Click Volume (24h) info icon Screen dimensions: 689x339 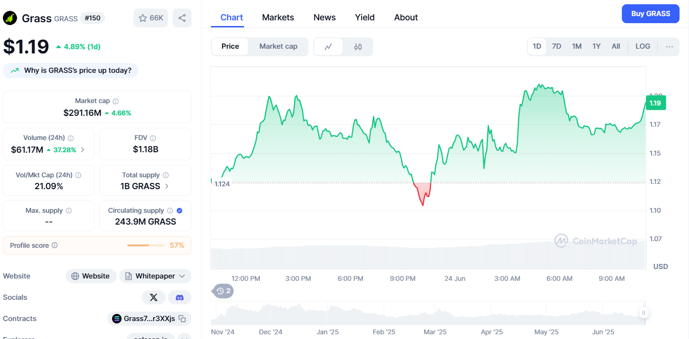coord(71,138)
